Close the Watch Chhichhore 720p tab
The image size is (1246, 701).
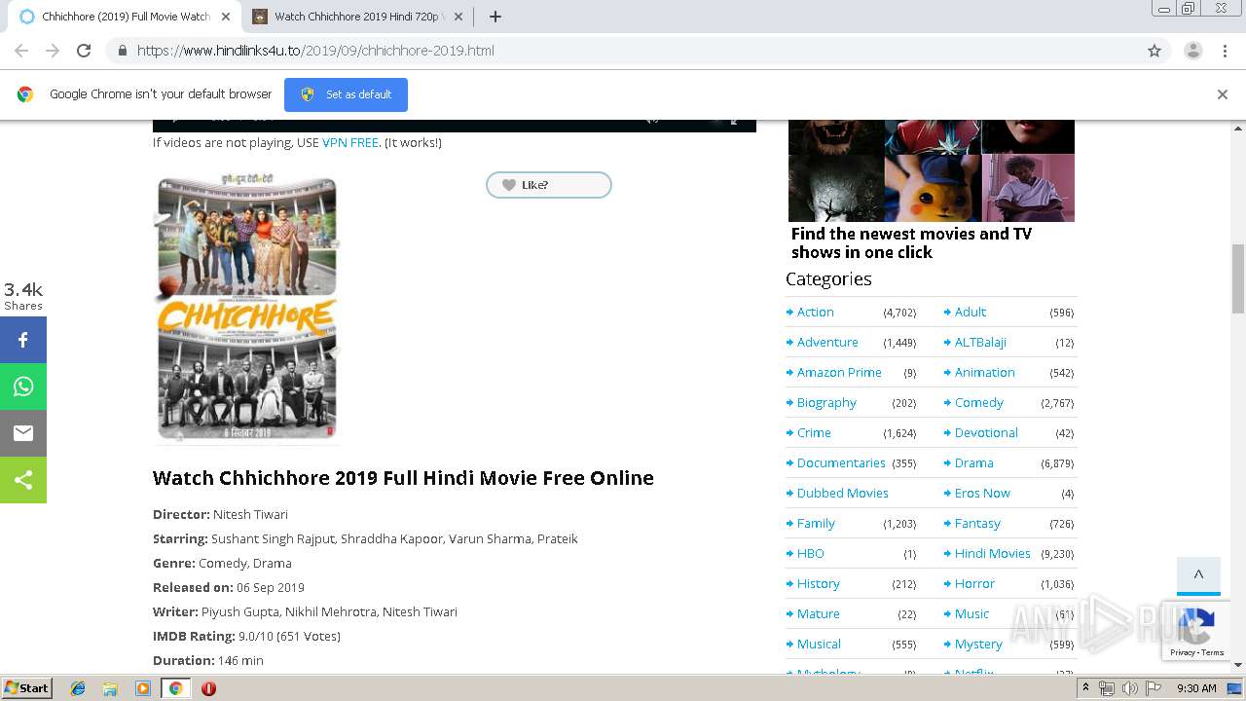point(458,17)
